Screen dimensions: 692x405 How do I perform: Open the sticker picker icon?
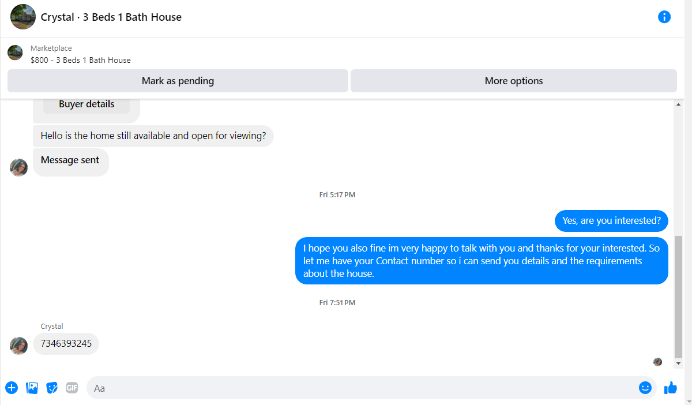(x=52, y=388)
